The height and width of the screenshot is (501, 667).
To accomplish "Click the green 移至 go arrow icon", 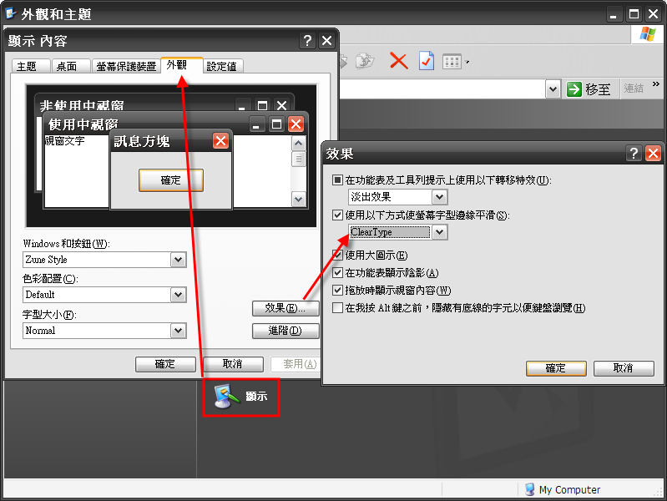I will coord(574,89).
